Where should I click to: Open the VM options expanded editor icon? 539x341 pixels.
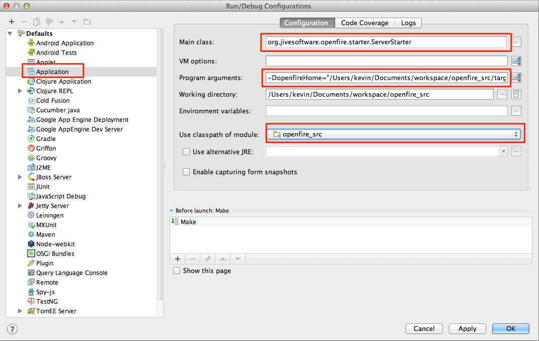(x=516, y=60)
